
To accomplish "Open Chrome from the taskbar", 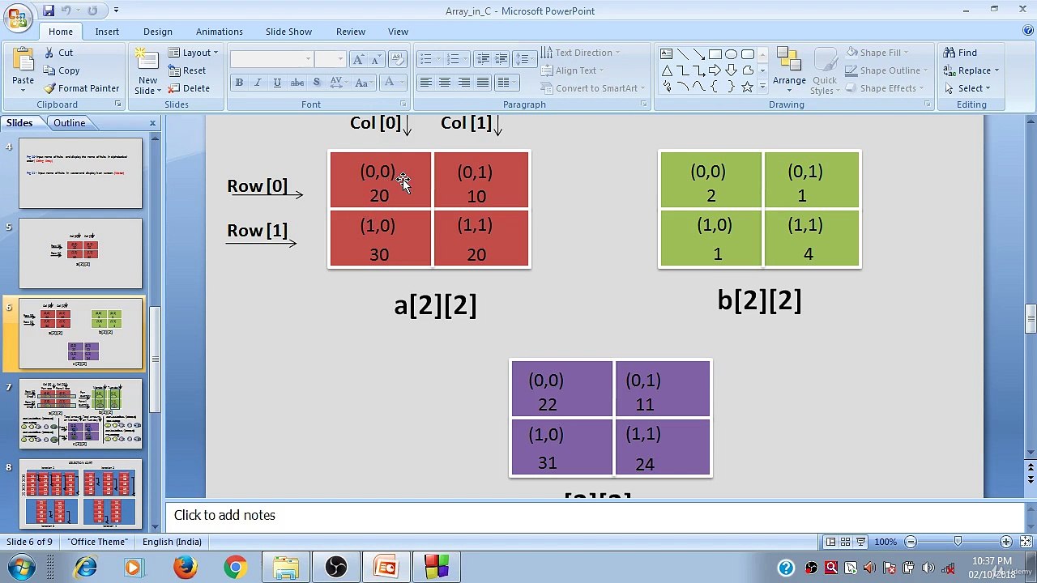I will pos(236,568).
